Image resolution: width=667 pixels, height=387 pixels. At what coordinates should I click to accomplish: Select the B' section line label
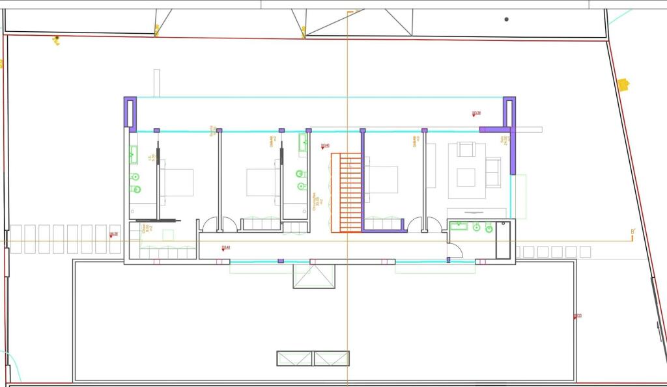click(x=632, y=232)
